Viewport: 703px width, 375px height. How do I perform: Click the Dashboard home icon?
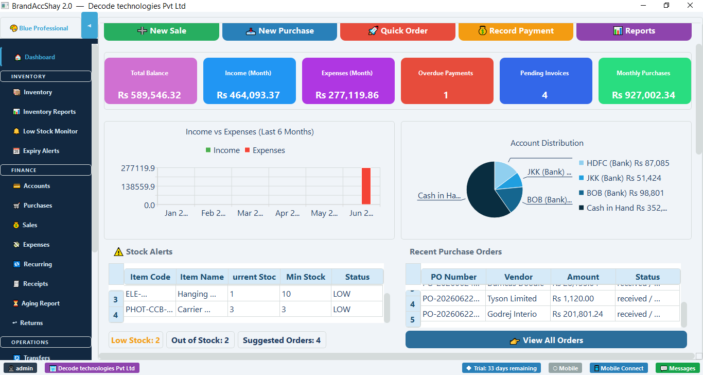(x=18, y=57)
